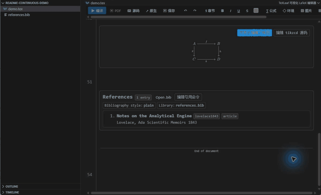Click the Bibliography style: plain chip
The image size is (321, 195).
(x=129, y=106)
